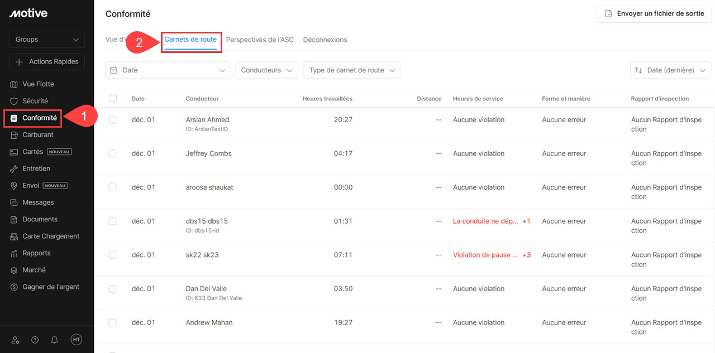
Task: Click the NOUVEAU badge beside Cartes
Action: [59, 152]
